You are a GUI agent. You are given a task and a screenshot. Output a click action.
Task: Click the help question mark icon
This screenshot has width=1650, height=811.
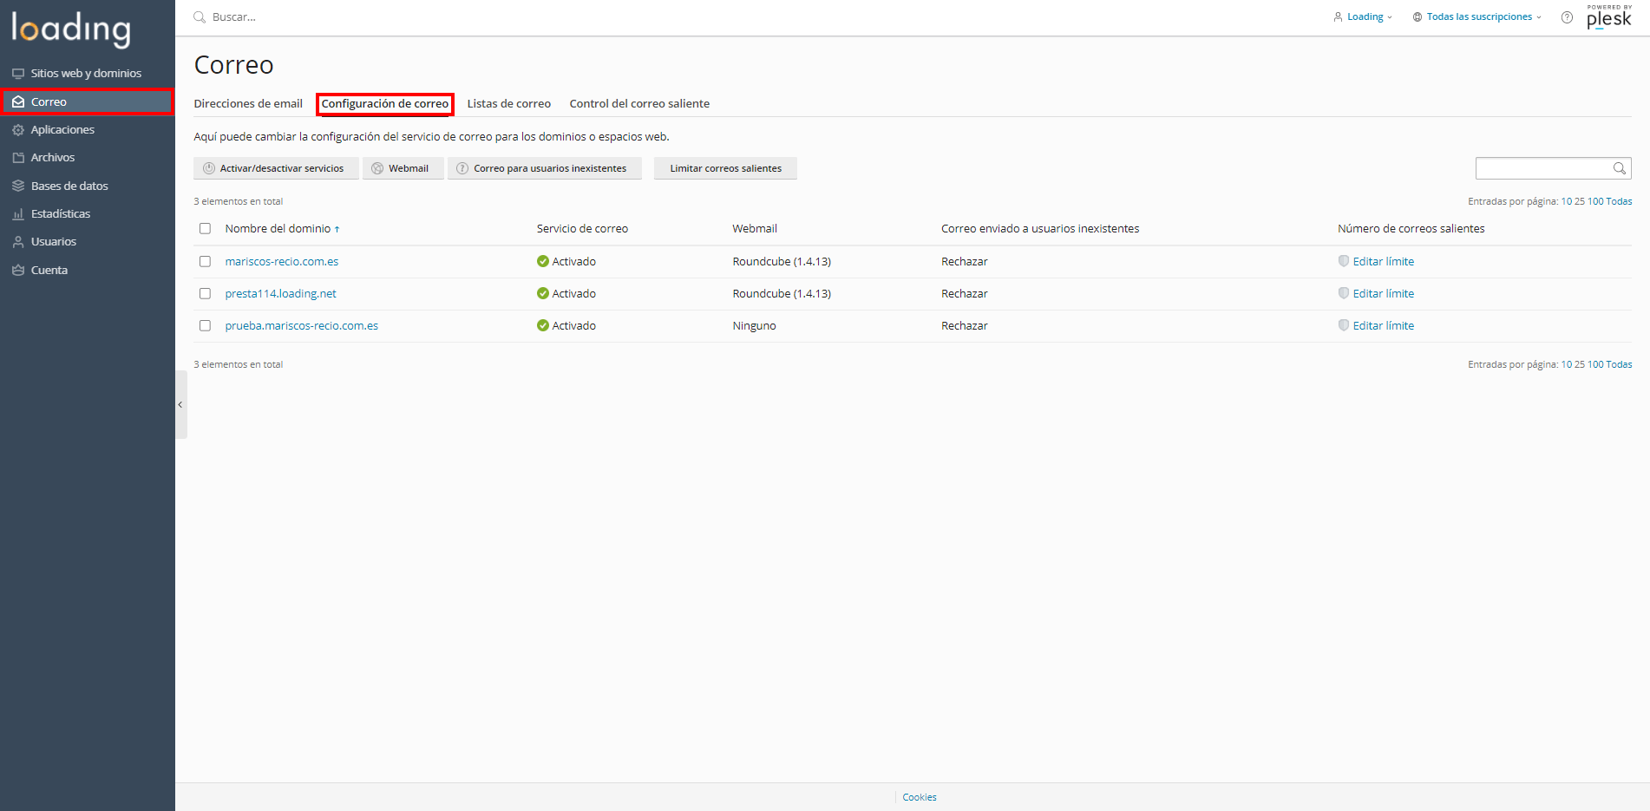click(1567, 17)
